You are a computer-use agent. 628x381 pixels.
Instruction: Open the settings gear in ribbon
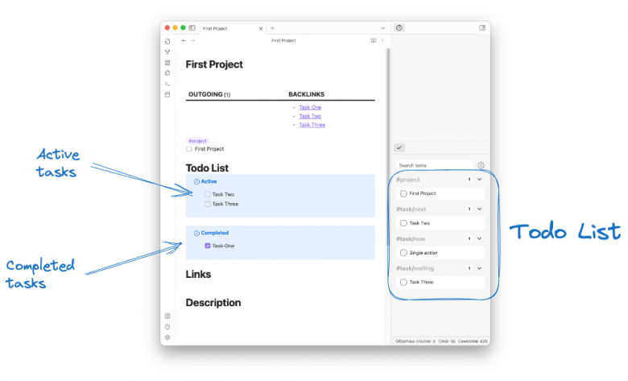click(167, 338)
